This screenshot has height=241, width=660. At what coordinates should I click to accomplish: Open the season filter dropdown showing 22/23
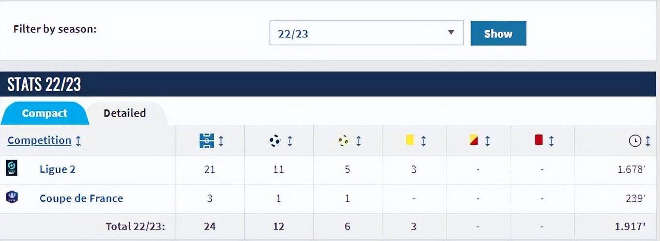pos(366,33)
